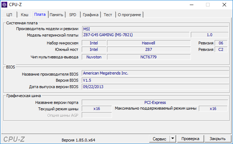Click the Z87-G45 GAMING (MS-7821) model field
Image resolution: width=233 pixels, height=144 pixels.
click(x=136, y=35)
